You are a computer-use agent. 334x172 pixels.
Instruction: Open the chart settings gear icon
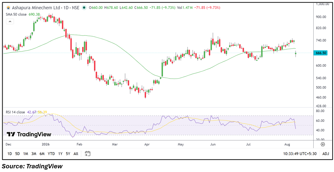(323, 144)
